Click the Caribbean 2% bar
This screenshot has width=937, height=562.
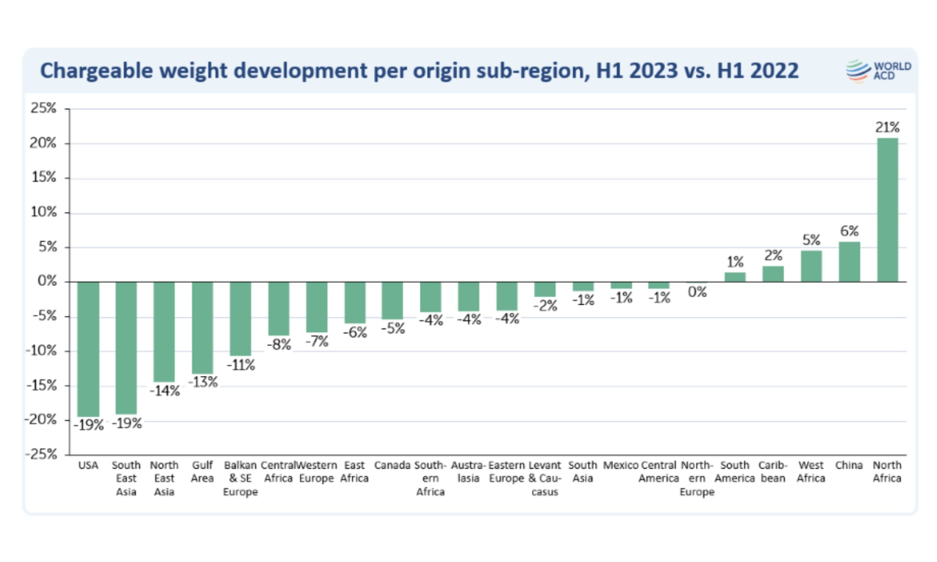pos(773,274)
